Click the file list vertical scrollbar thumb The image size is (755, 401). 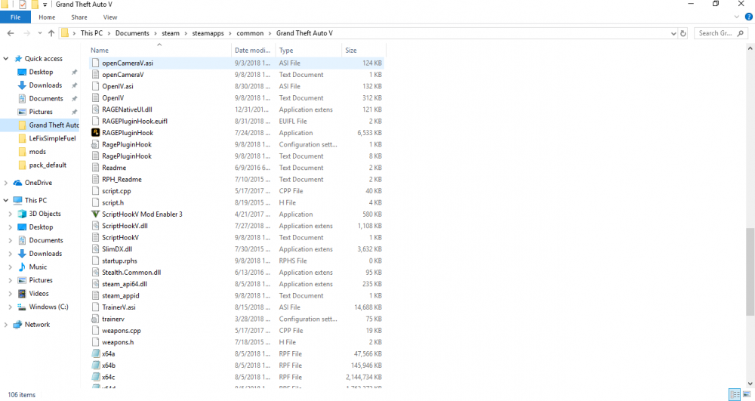[x=750, y=272]
